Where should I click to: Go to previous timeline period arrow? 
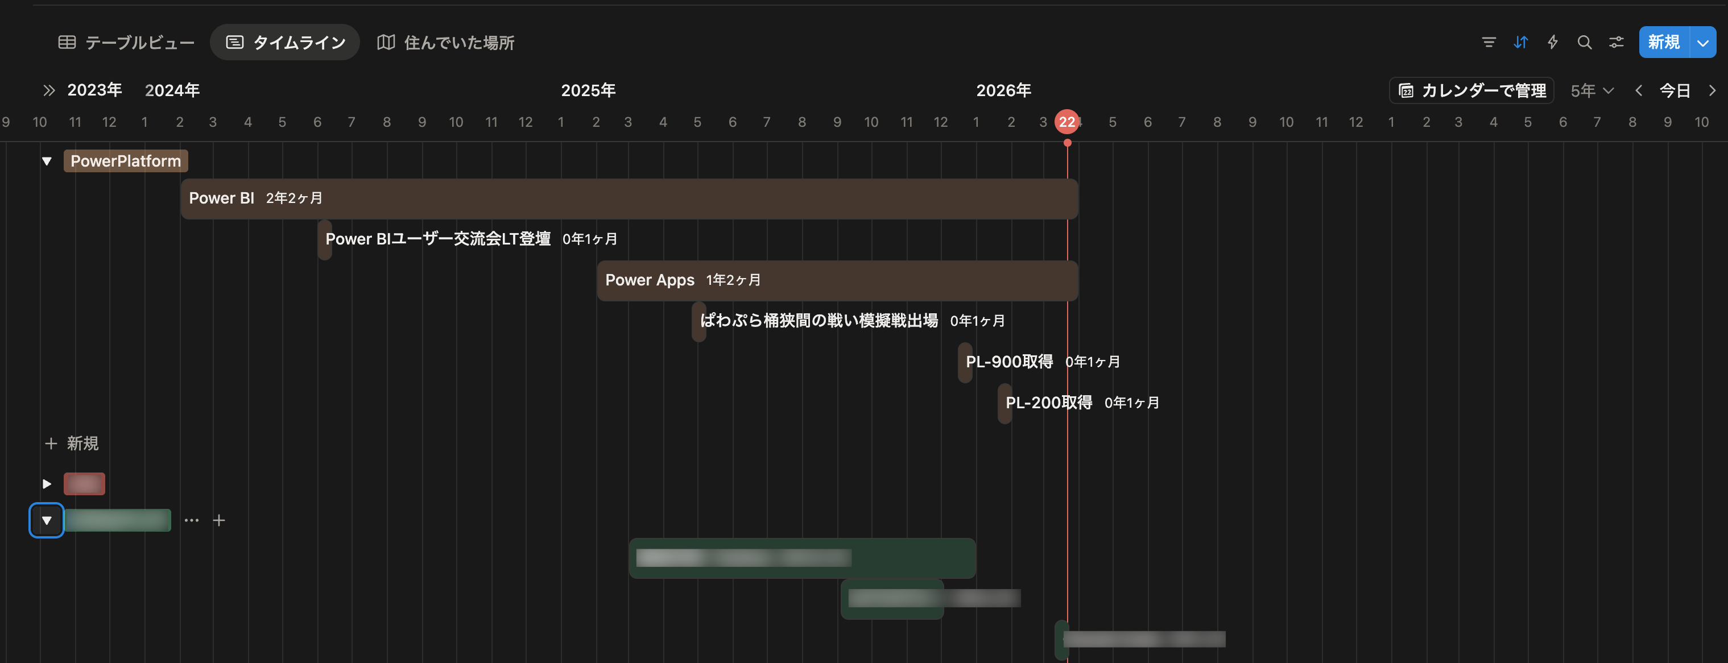point(1638,90)
